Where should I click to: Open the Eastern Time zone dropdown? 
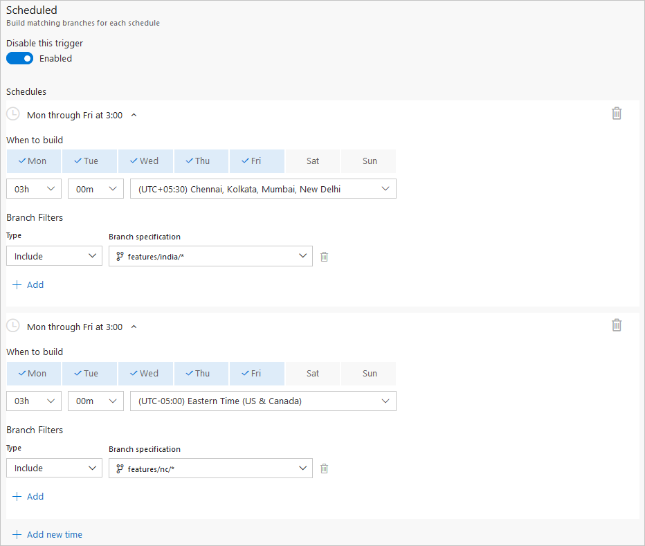(263, 401)
